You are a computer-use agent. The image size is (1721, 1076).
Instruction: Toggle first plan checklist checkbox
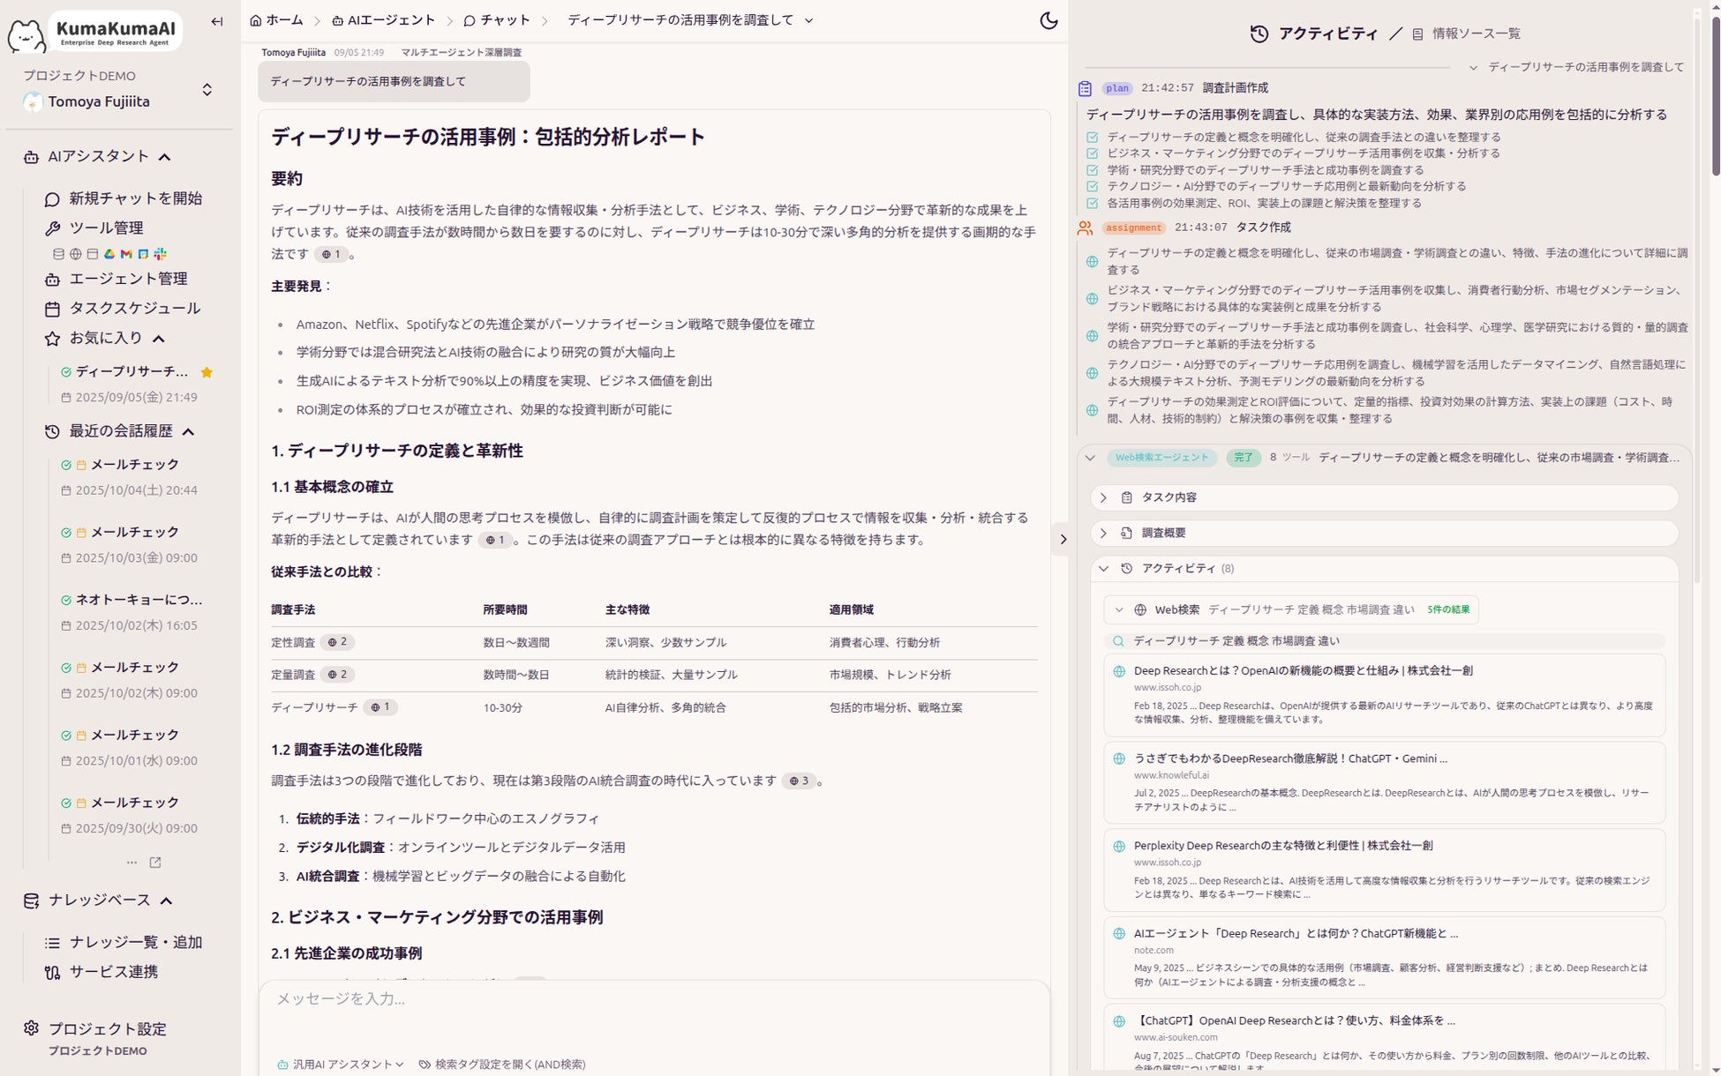(x=1092, y=138)
